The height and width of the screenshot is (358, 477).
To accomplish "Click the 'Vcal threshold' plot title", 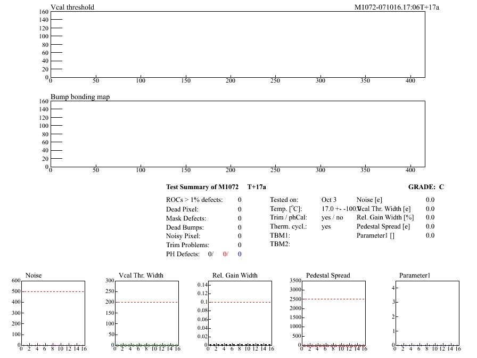I will [72, 7].
